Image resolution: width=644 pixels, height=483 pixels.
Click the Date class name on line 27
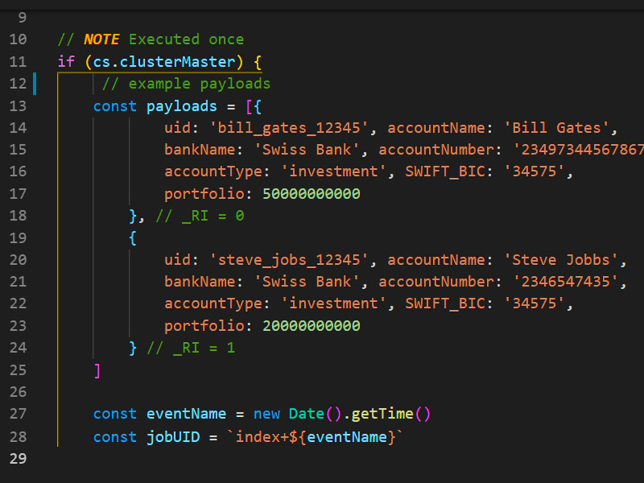307,414
